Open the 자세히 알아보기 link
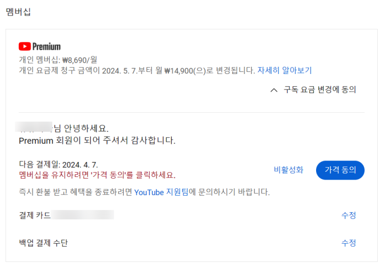 click(x=284, y=70)
